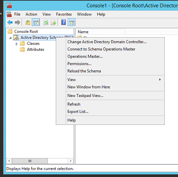
Task: Select the Attributes tree label
Action: 36,49
